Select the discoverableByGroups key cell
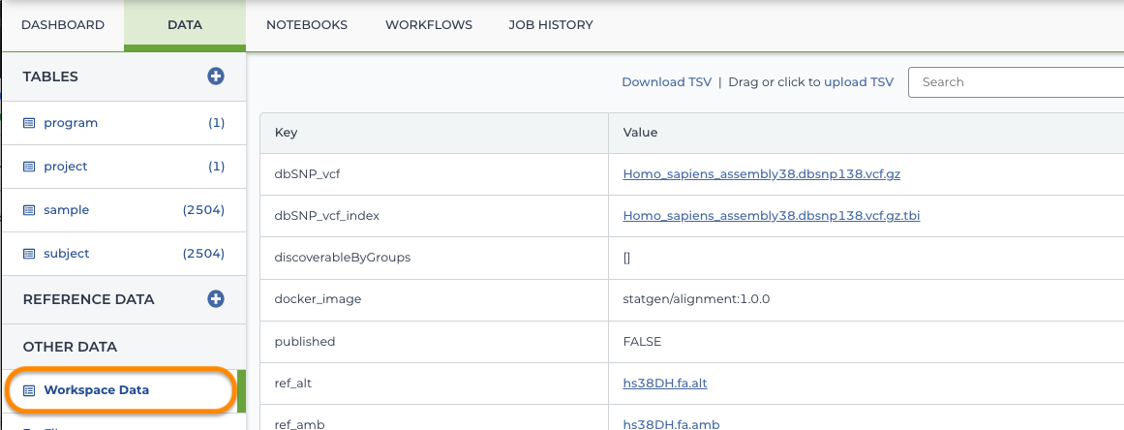Viewport: 1124px width, 430px height. coord(435,258)
